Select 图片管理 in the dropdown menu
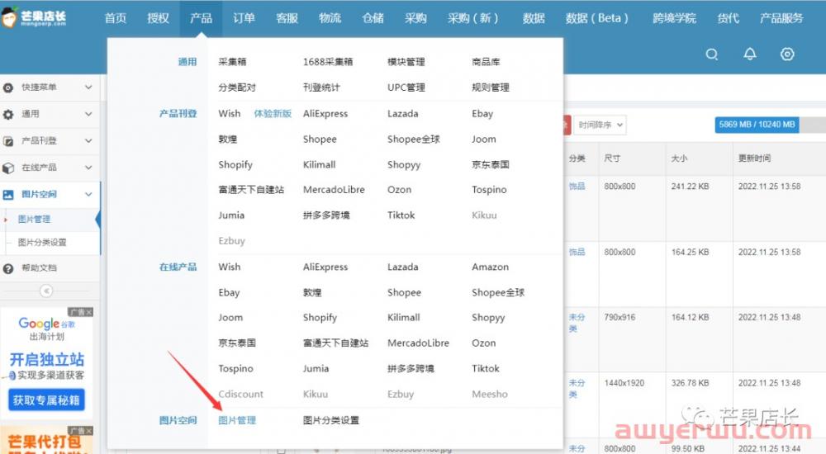The height and width of the screenshot is (454, 826). point(237,420)
